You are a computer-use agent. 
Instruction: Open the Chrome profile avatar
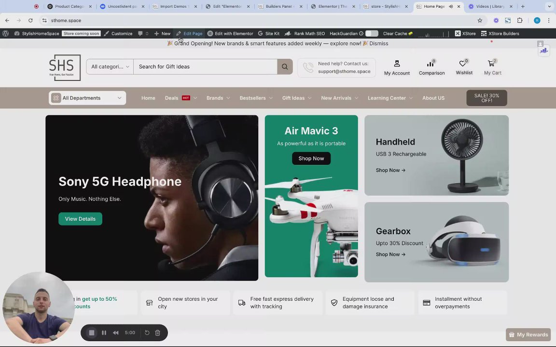coord(537,21)
